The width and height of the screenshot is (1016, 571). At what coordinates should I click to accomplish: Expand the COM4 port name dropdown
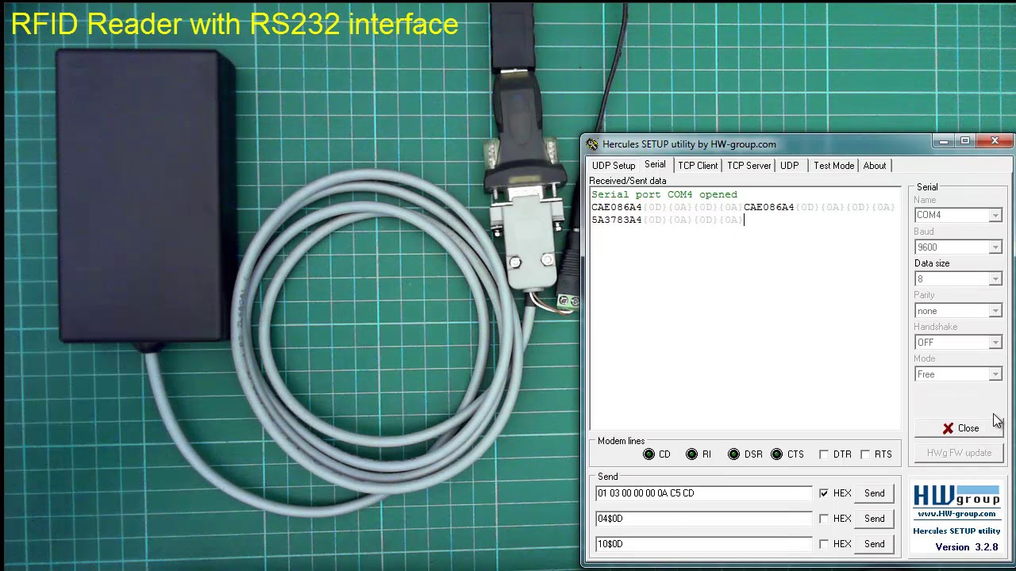coord(995,216)
